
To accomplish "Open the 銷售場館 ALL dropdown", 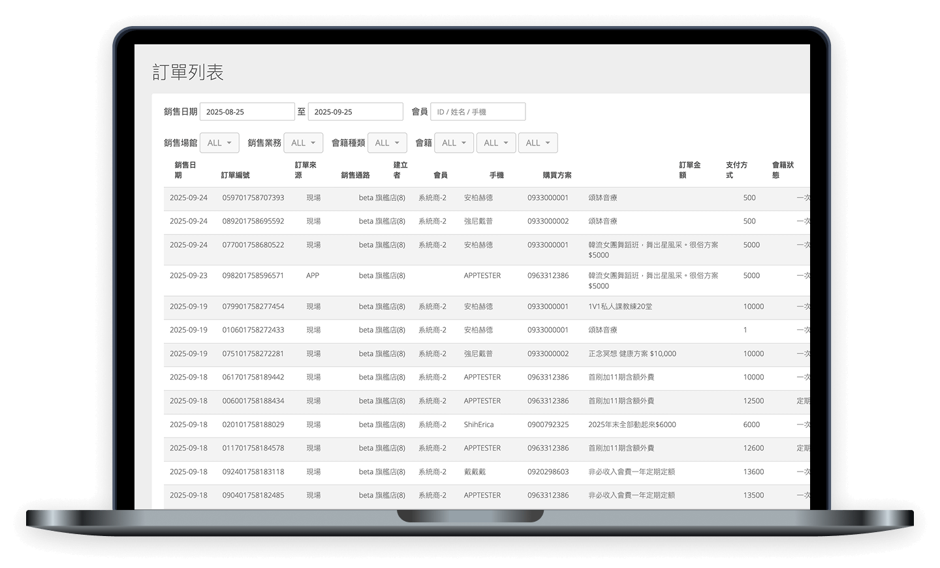I will pyautogui.click(x=219, y=142).
